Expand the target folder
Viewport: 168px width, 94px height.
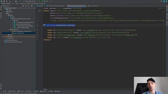tap(5, 37)
